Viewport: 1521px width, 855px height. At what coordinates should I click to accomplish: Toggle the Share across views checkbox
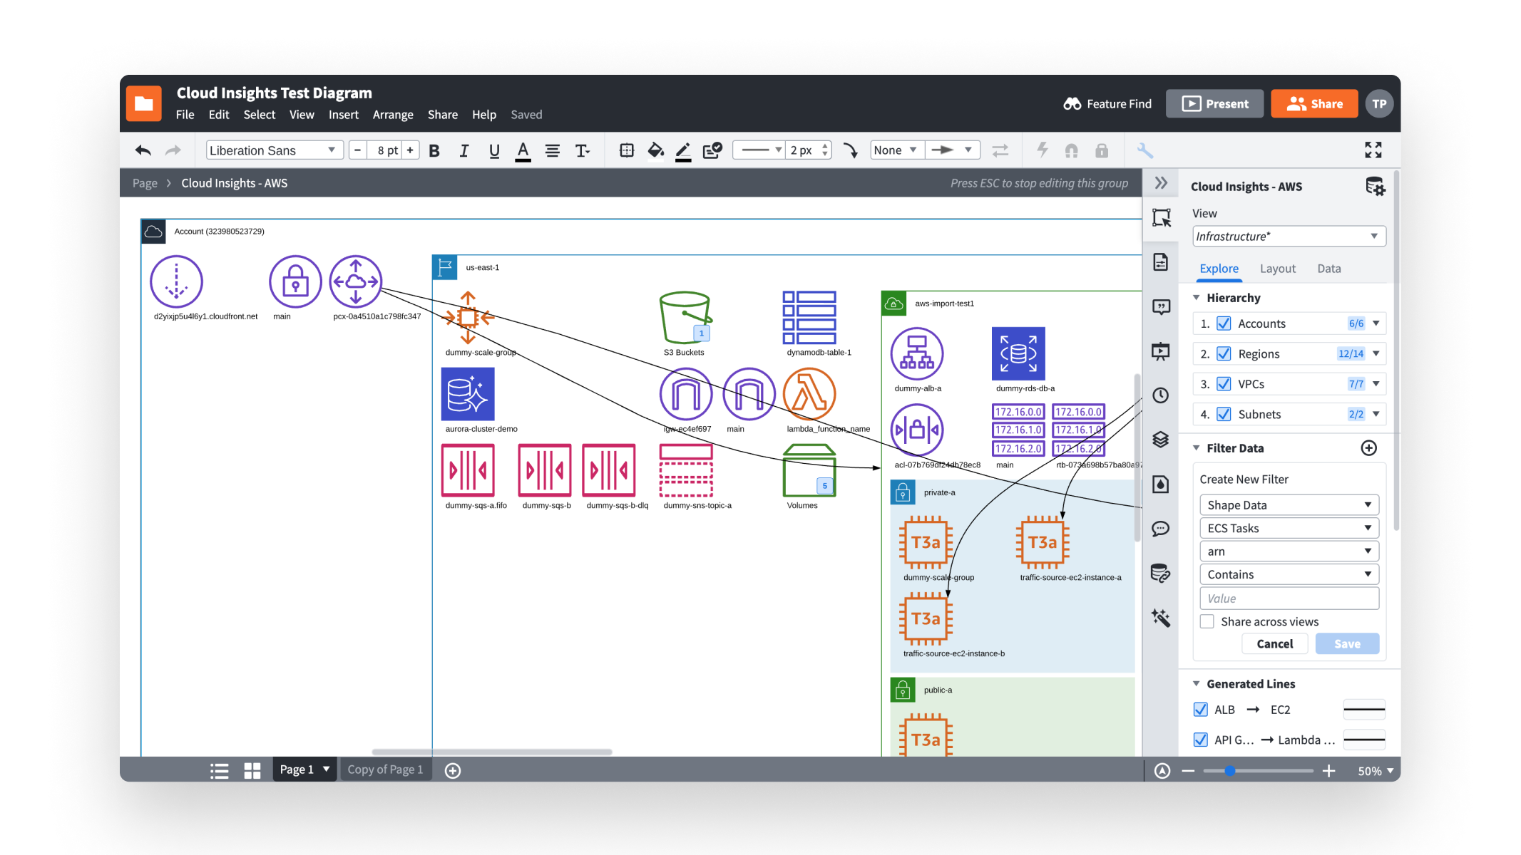pos(1207,621)
